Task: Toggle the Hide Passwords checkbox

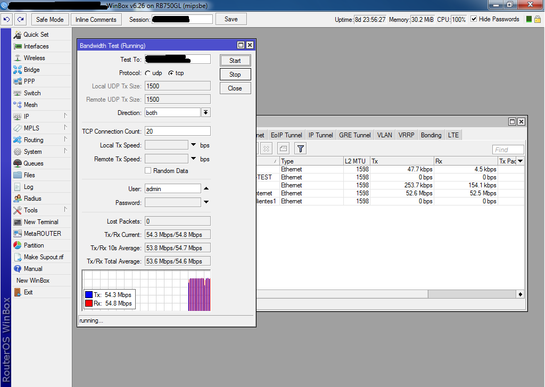Action: click(473, 19)
